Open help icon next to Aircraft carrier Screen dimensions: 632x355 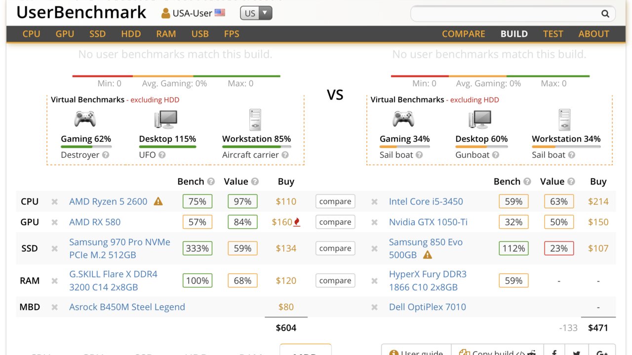(x=285, y=155)
